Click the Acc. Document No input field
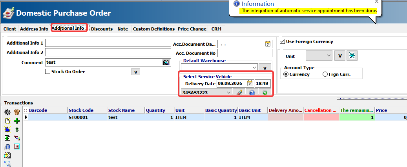 tap(245, 53)
